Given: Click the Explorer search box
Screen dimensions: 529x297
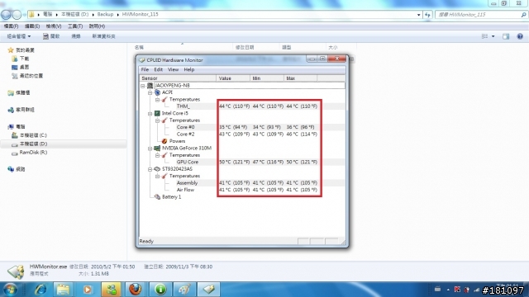Looking at the screenshot, I should [x=481, y=15].
